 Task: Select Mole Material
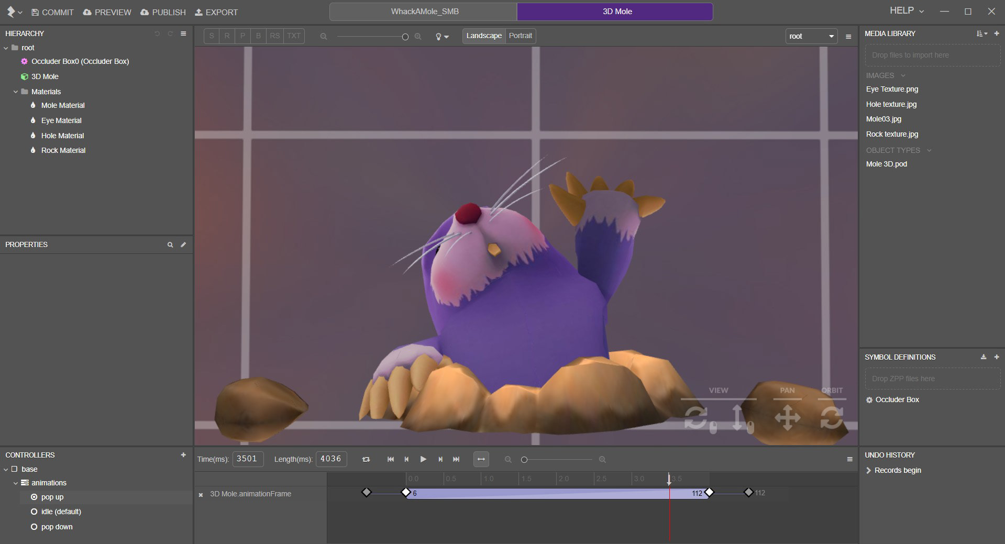[63, 105]
